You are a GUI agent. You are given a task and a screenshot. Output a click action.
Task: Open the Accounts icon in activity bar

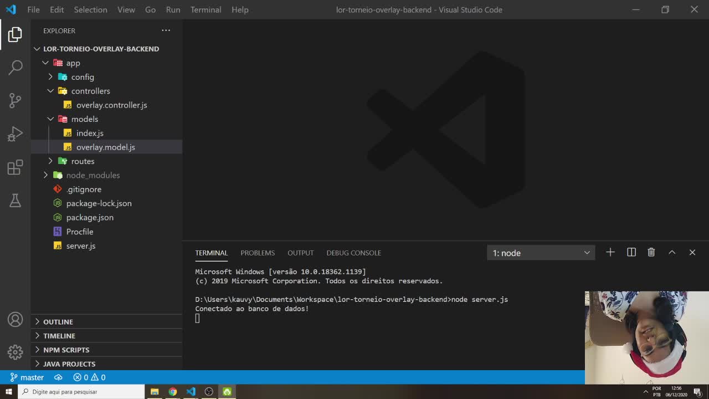15,320
